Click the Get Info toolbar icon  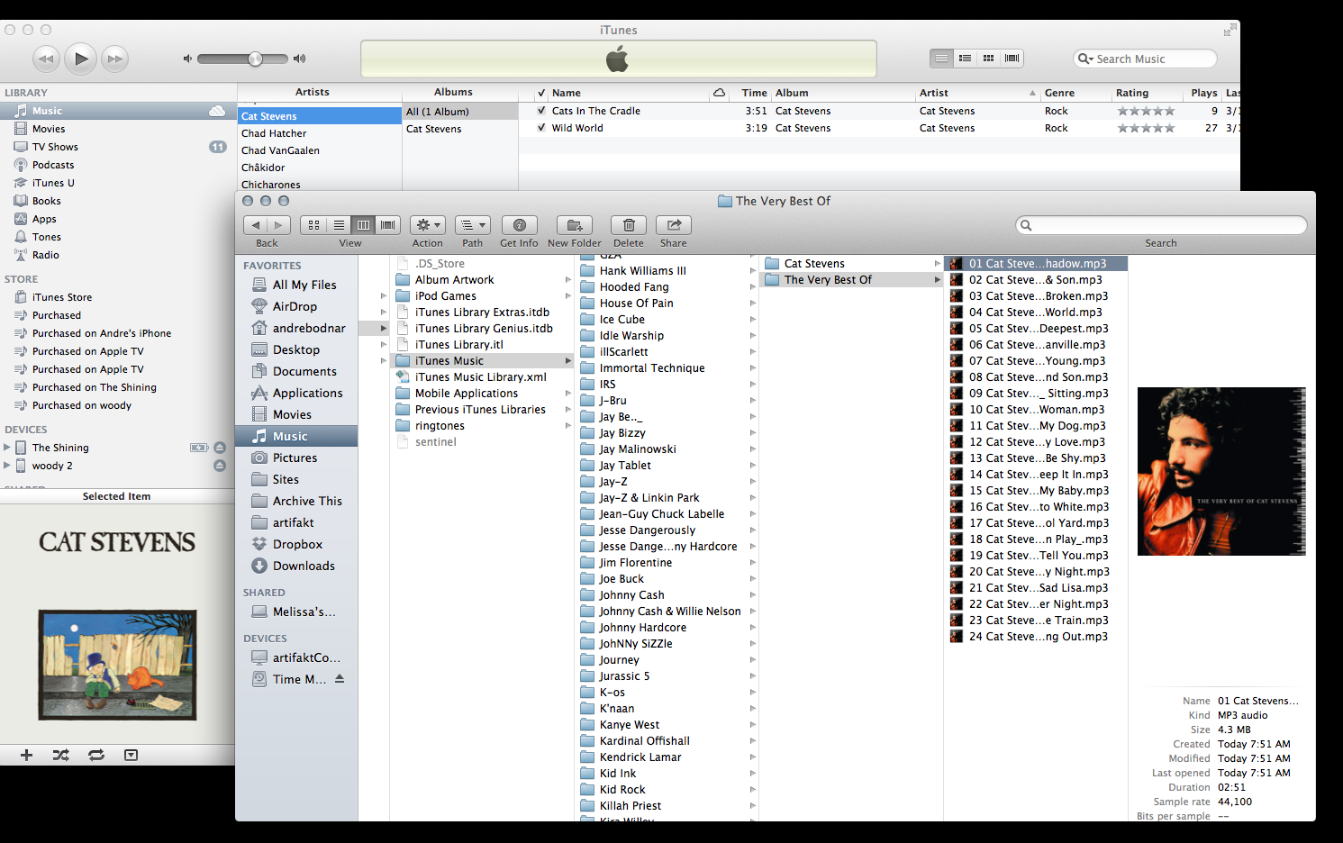519,226
